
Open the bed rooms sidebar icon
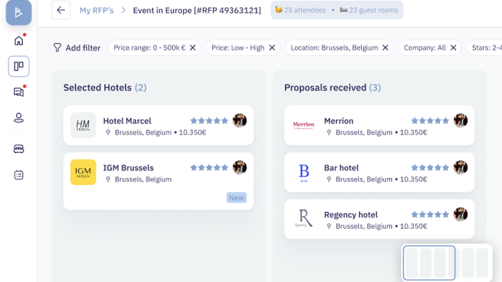(19, 149)
